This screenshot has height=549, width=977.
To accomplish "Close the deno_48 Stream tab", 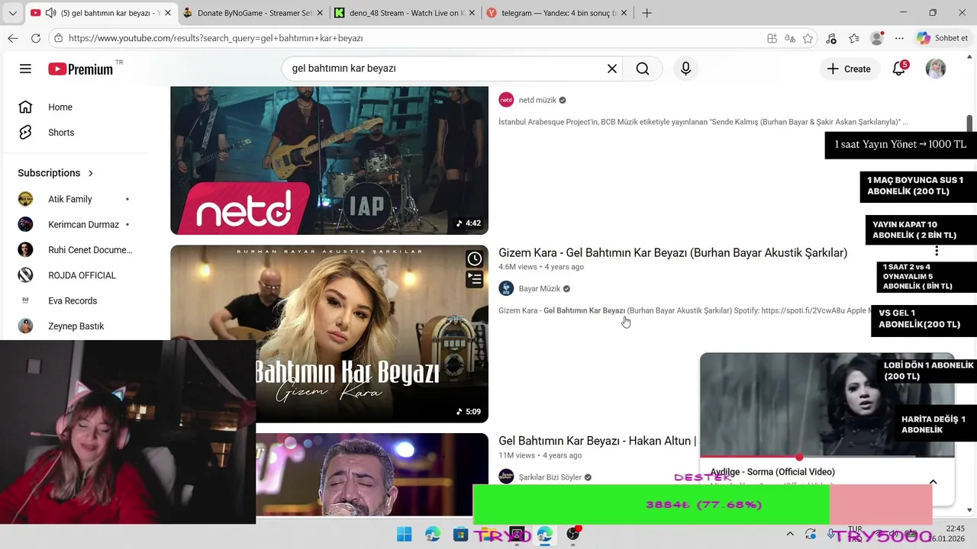I will (471, 13).
